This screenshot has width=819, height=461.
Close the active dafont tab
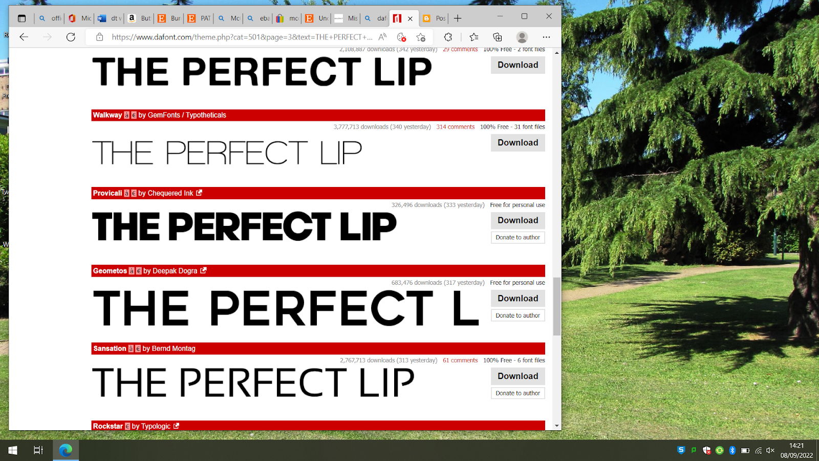click(x=410, y=18)
